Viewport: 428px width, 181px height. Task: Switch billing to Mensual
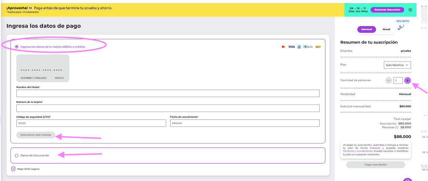click(x=367, y=29)
